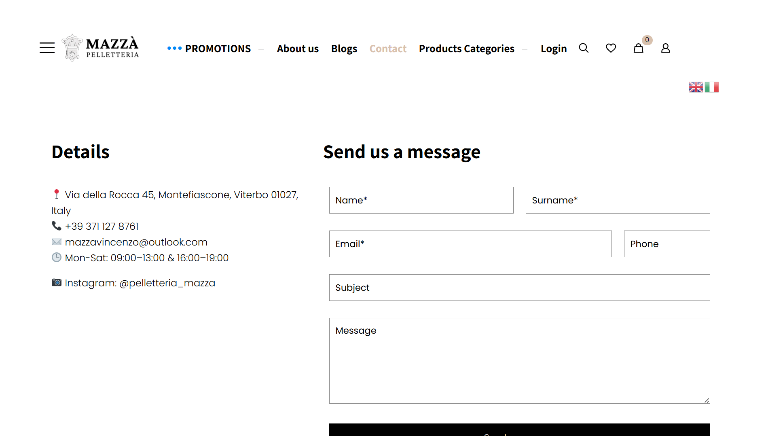Focus the Surname field
The width and height of the screenshot is (766, 436).
618,200
